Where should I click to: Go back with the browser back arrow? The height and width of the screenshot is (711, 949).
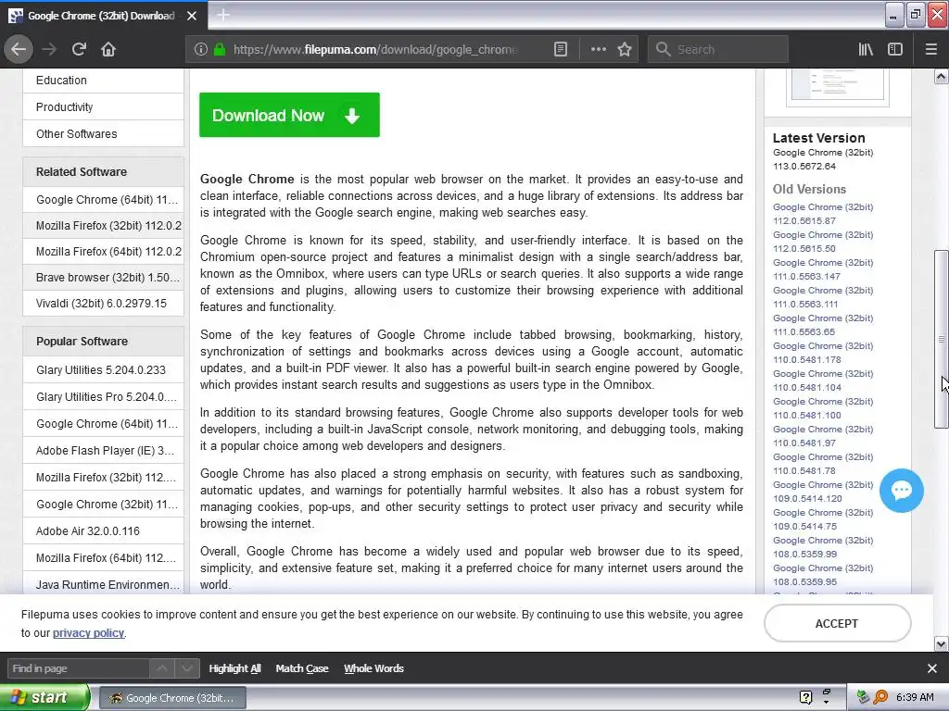pyautogui.click(x=19, y=49)
